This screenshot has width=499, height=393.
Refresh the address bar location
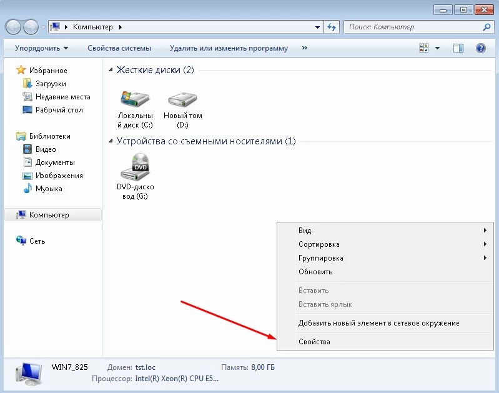pos(332,27)
